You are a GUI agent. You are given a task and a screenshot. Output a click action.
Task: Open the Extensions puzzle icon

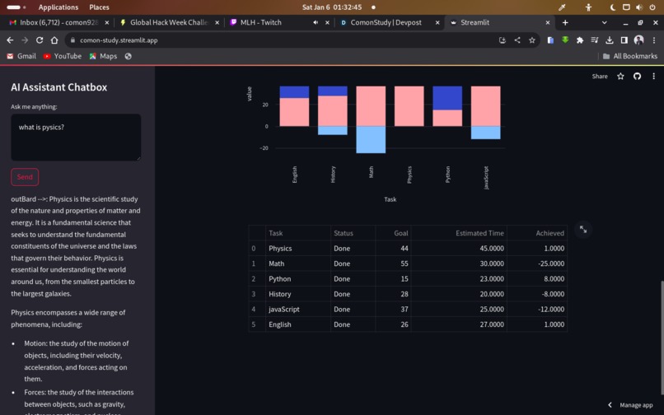click(x=580, y=40)
